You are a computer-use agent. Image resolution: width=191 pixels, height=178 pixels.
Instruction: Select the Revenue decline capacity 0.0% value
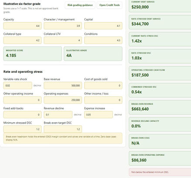coord(136,126)
